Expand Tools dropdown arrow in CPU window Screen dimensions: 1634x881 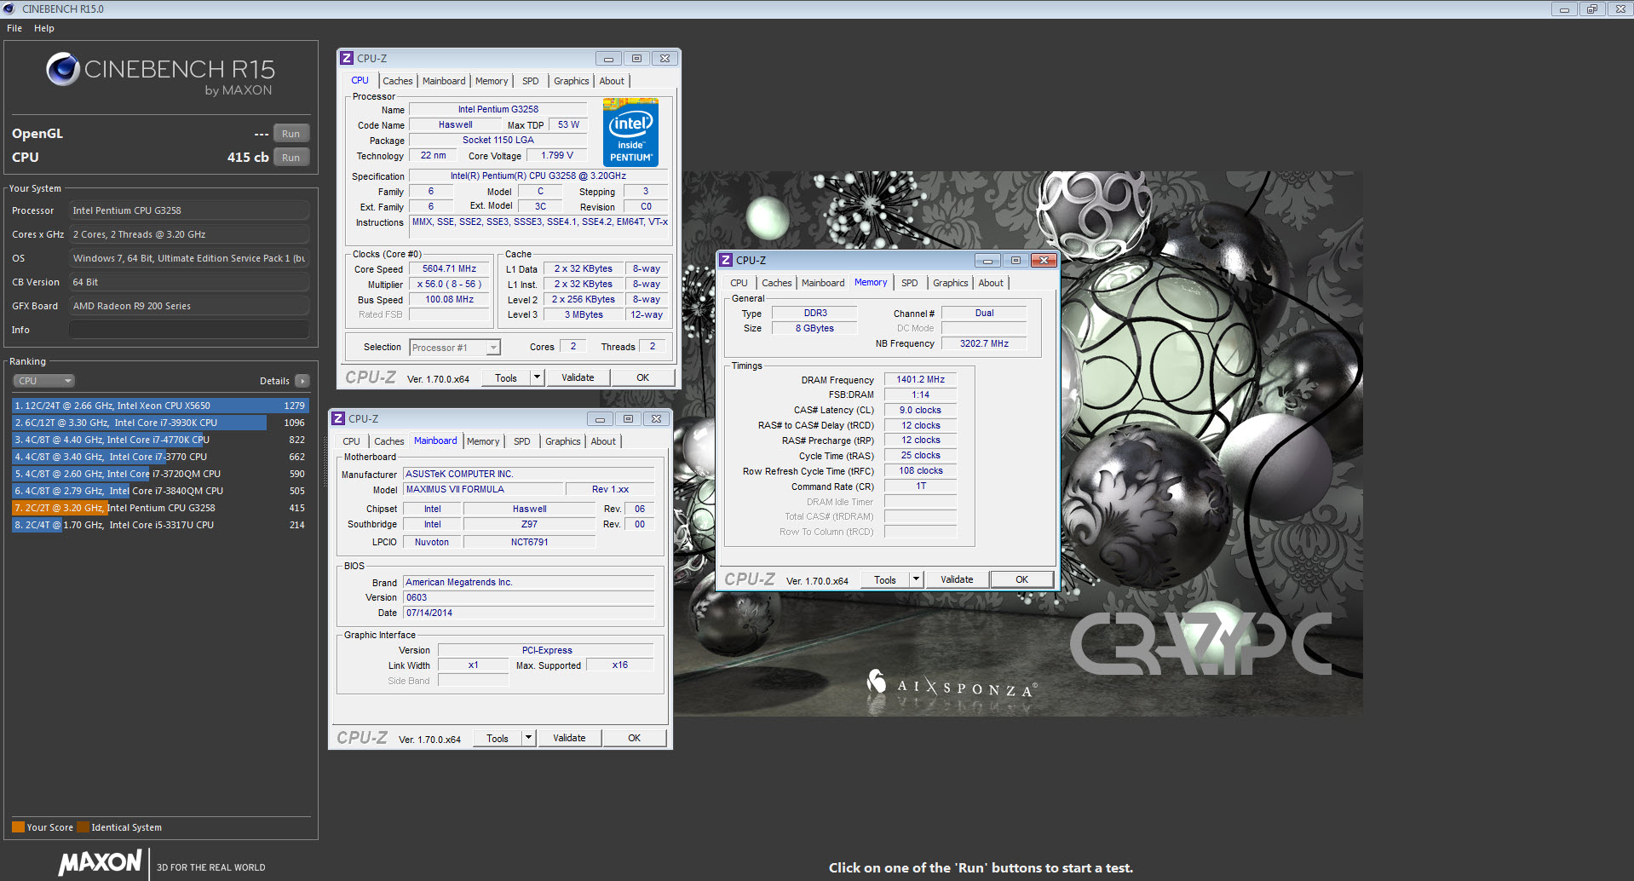point(537,377)
